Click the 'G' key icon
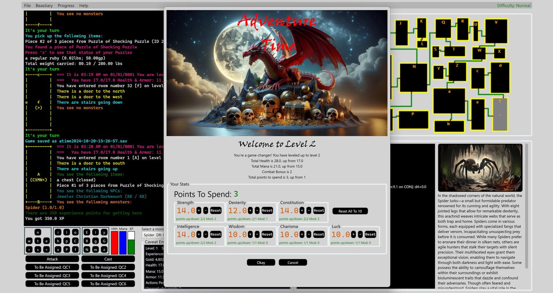 [x=104, y=241]
